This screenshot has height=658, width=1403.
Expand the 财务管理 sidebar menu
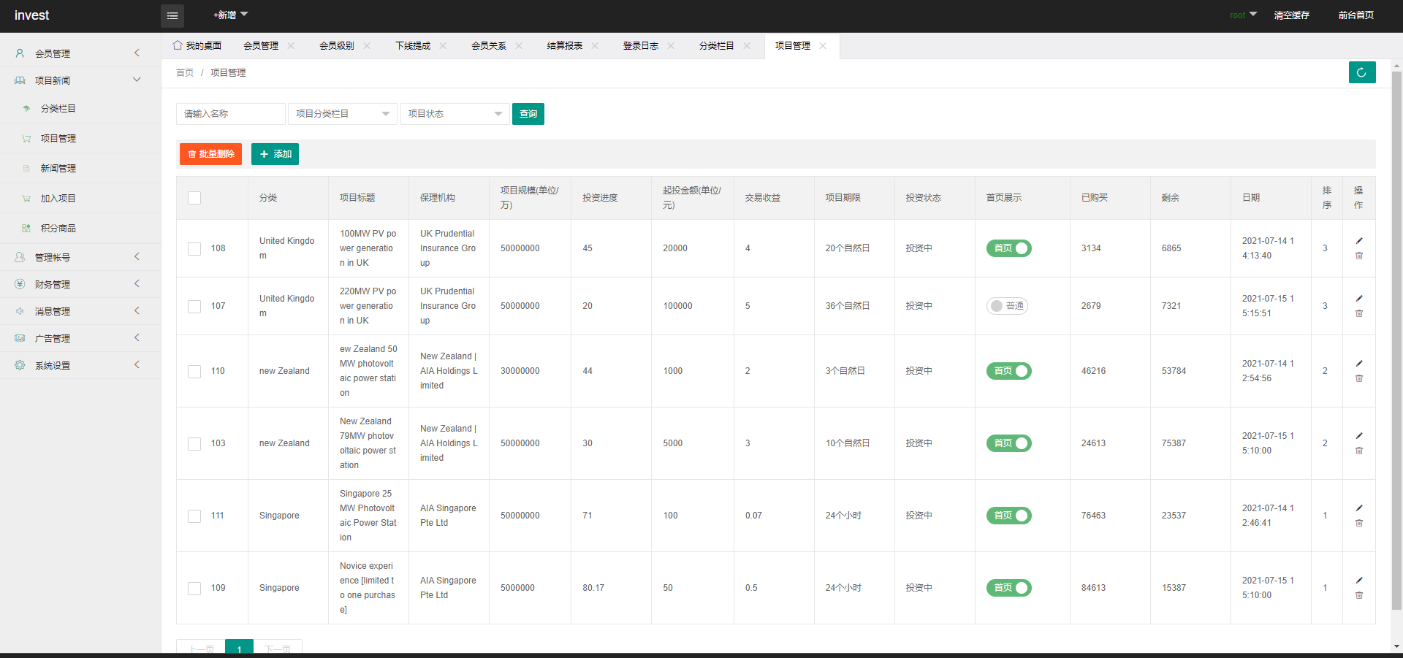pos(80,284)
